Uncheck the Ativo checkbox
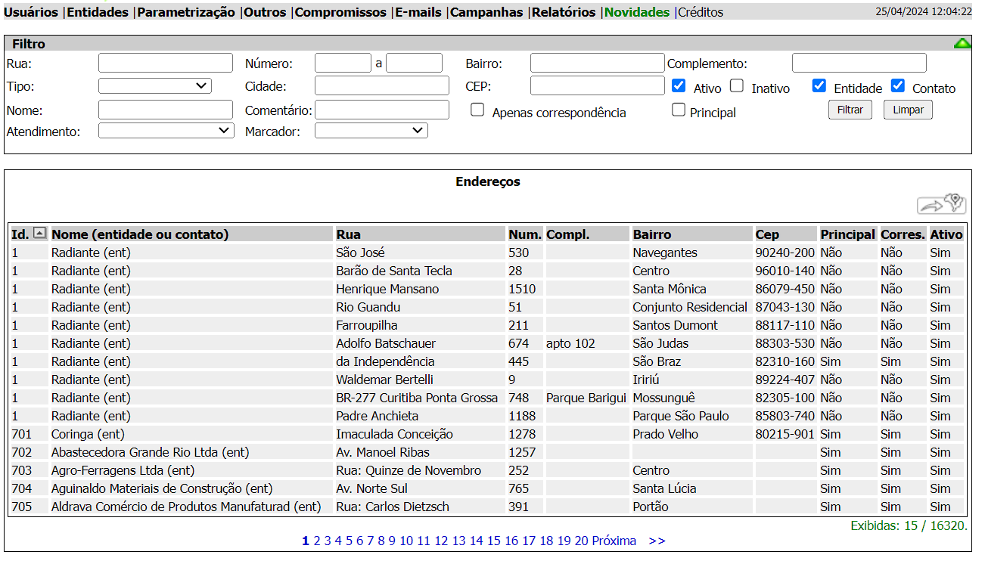The image size is (985, 561). [679, 85]
